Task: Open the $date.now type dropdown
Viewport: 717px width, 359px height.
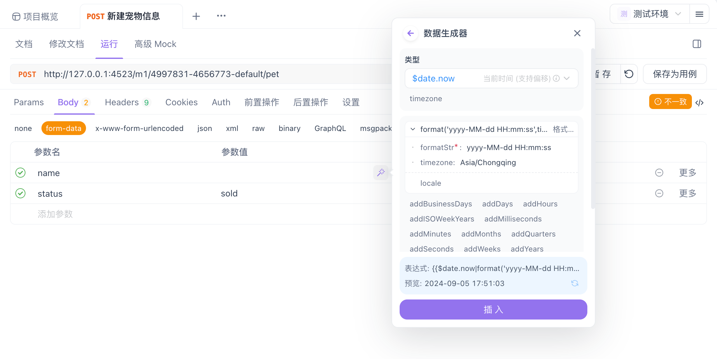Action: coord(567,79)
